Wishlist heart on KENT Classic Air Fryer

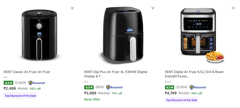pyautogui.click(x=72, y=8)
